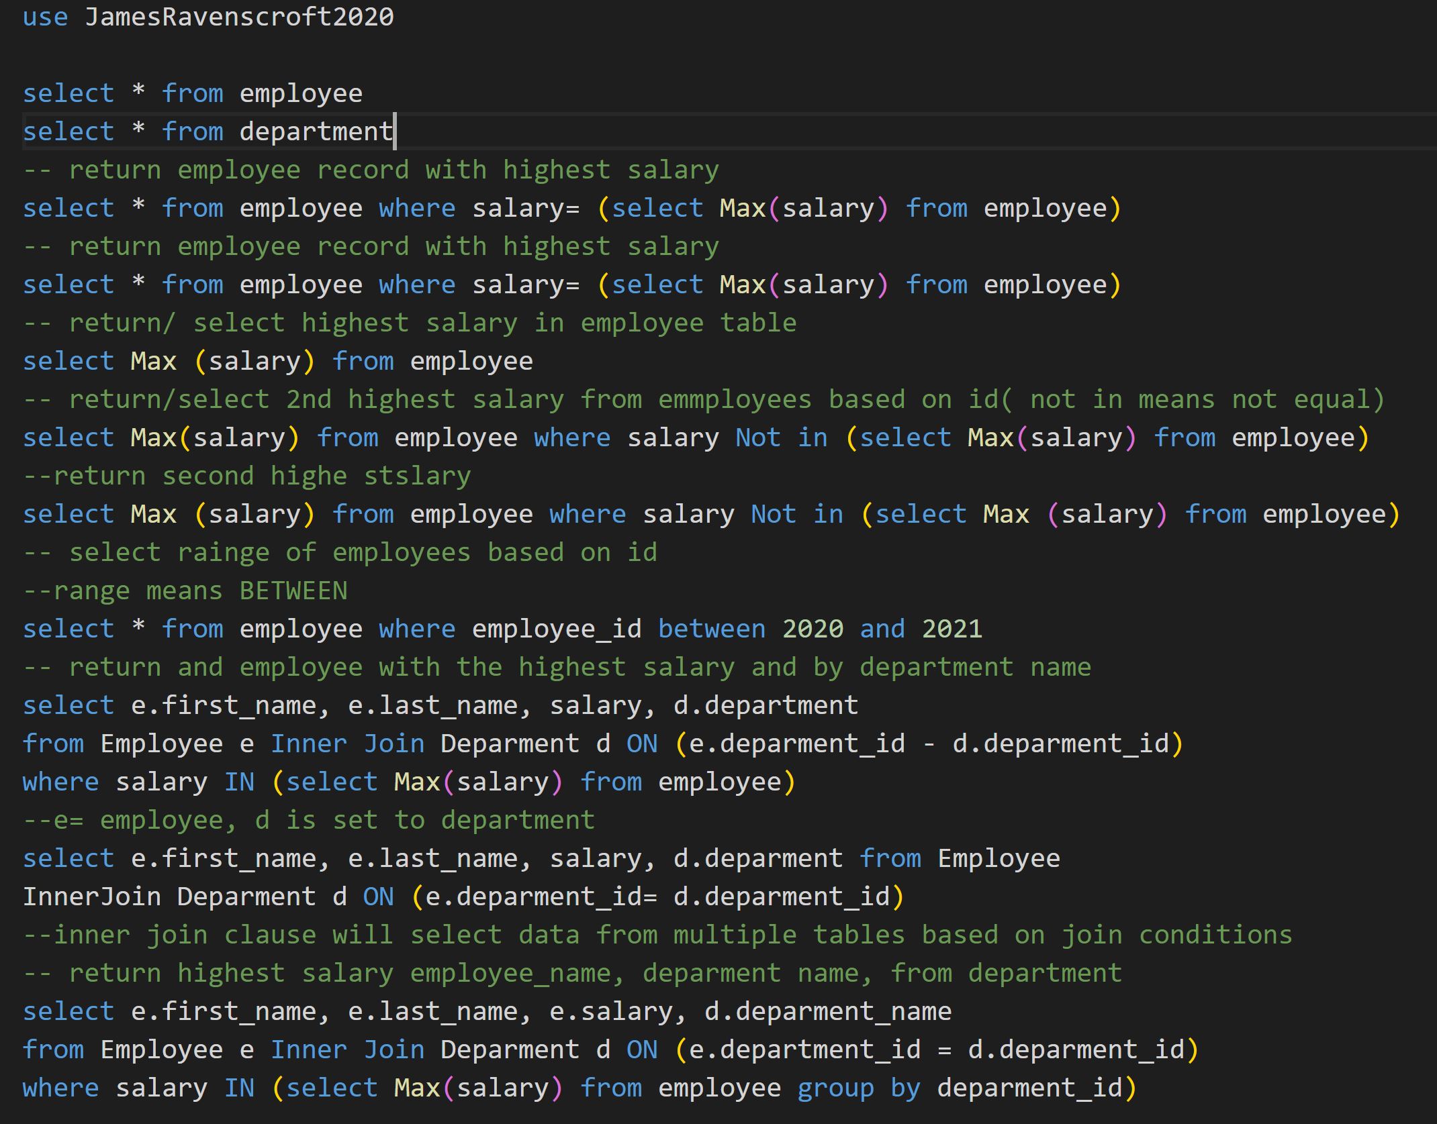
Task: Click the 'group' keyword in the final line
Action: click(835, 1088)
